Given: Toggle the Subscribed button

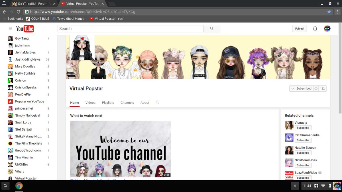Looking at the screenshot, I should [301, 88].
